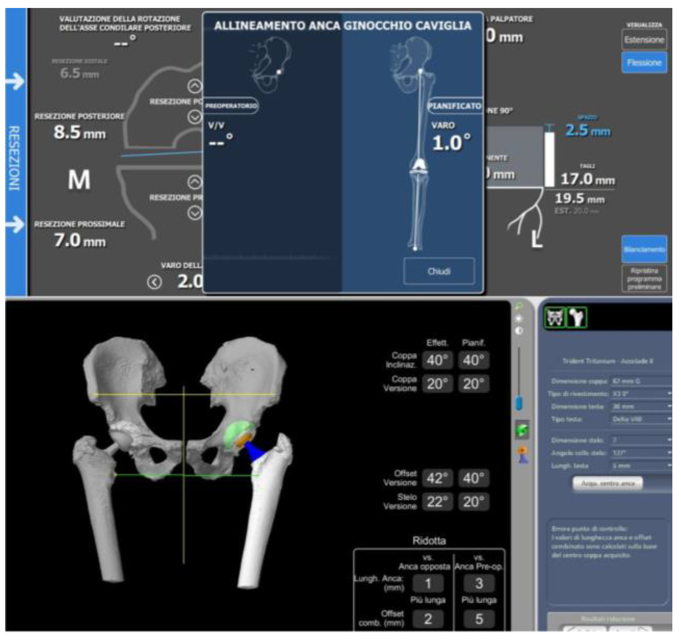This screenshot has height=640, width=681.
Task: Click the Chiudi button
Action: click(x=439, y=271)
